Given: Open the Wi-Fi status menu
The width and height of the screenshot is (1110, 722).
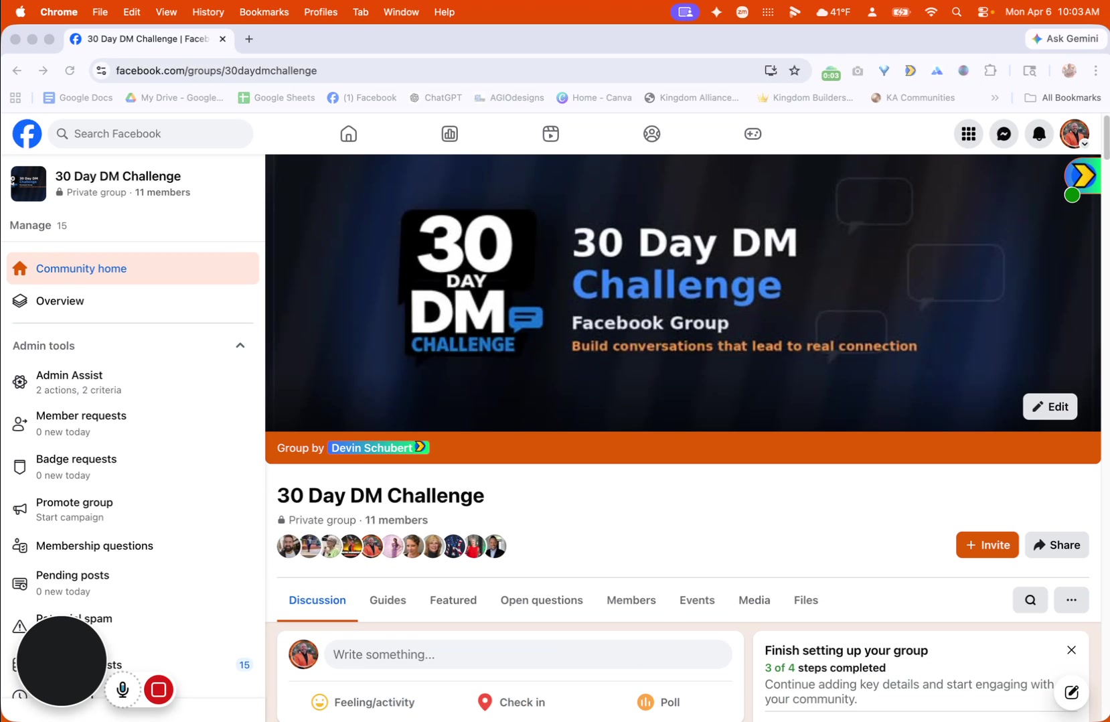Looking at the screenshot, I should pos(931,12).
